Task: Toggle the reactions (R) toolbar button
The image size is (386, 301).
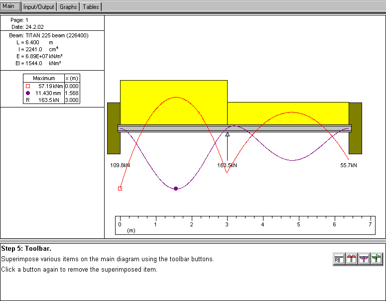Action: [339, 259]
